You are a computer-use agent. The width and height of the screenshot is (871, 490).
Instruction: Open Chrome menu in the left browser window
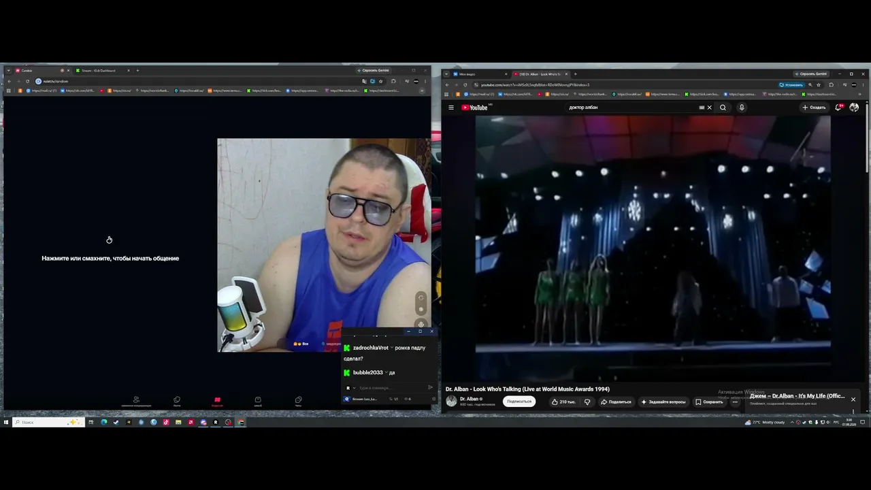425,81
